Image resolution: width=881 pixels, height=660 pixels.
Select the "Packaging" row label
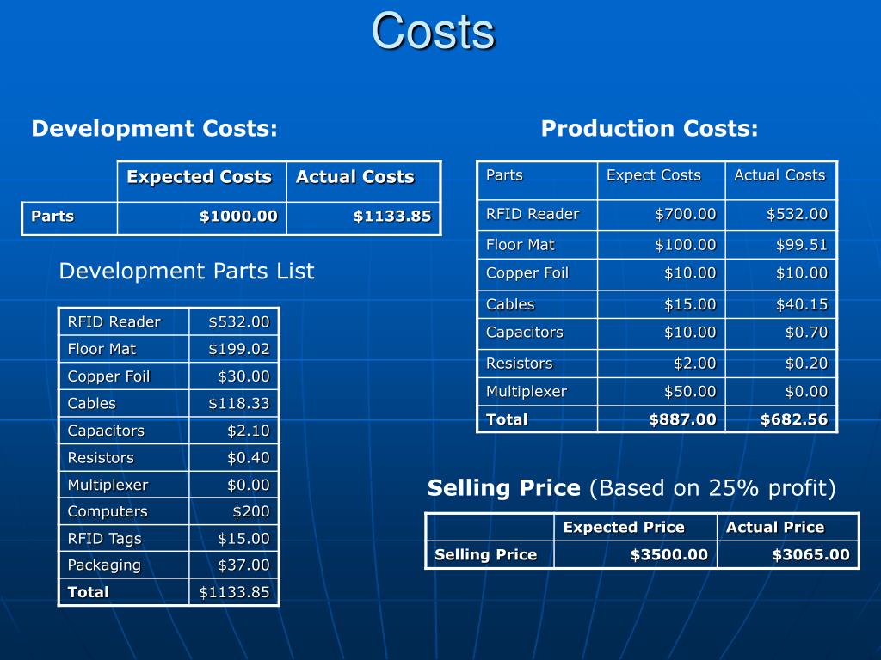pyautogui.click(x=104, y=565)
